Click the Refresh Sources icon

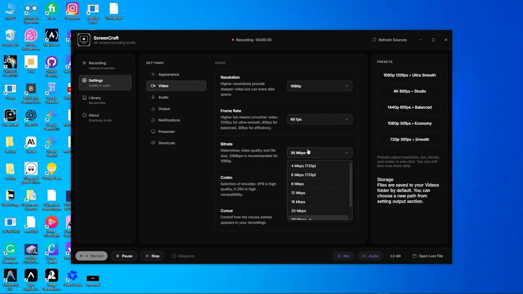coord(374,40)
